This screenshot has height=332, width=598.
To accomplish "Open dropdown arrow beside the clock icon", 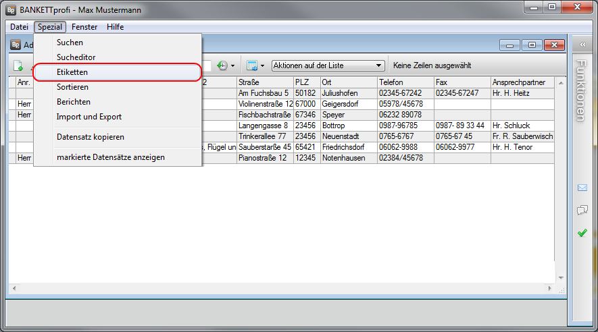I will [x=232, y=66].
